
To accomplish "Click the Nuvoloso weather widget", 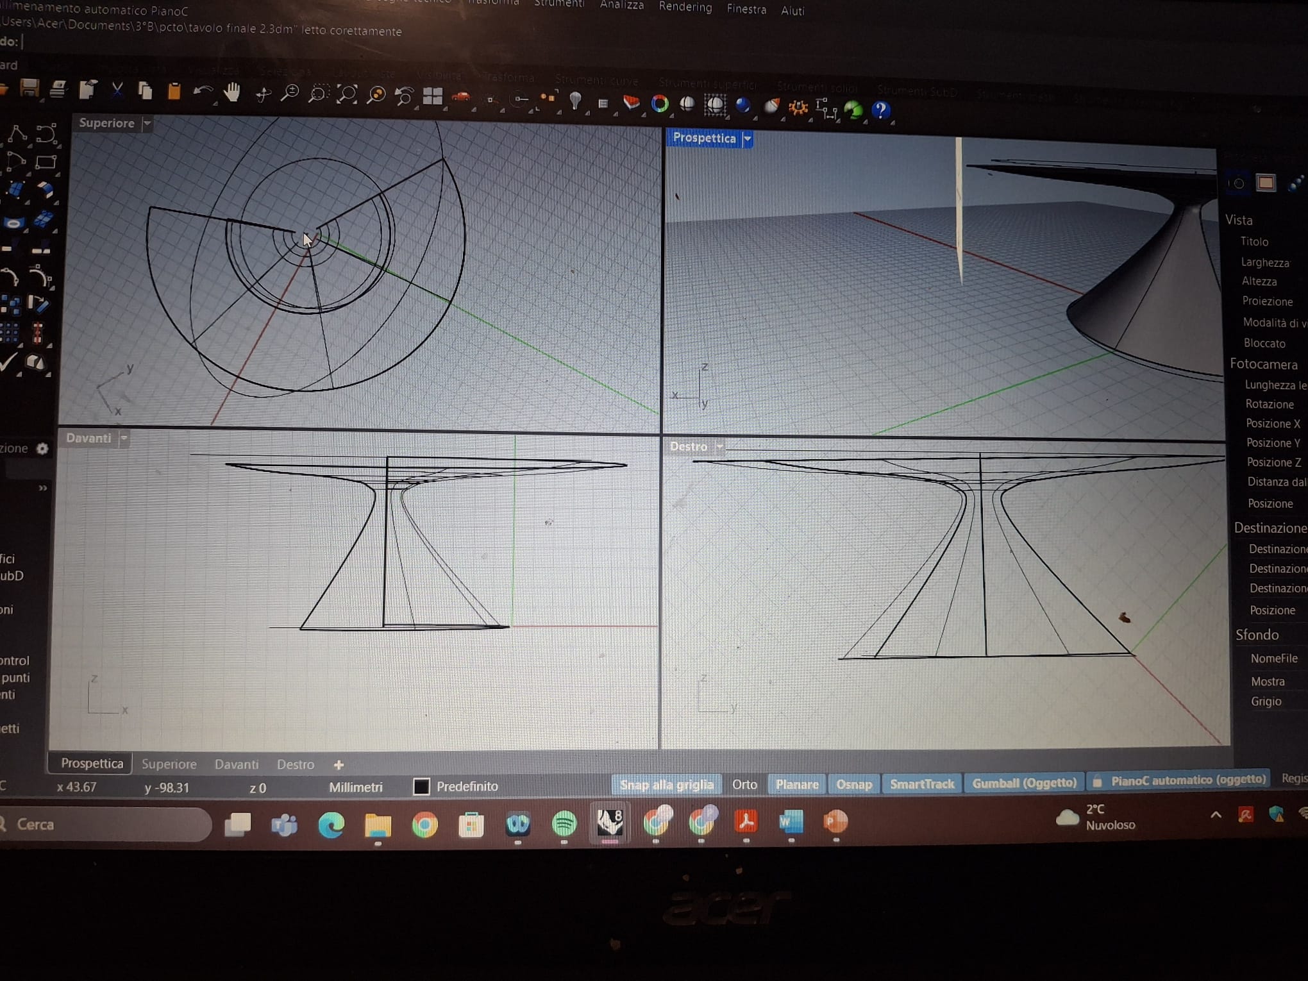I will 1096,818.
